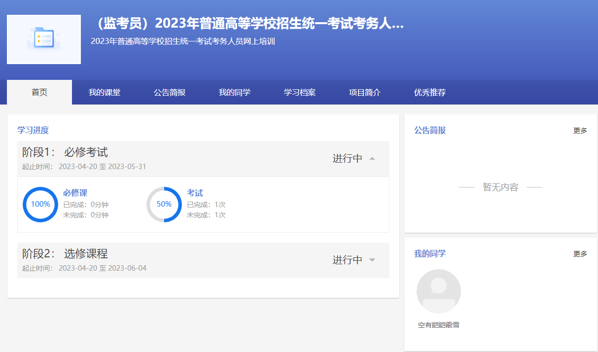The height and width of the screenshot is (352, 598).
Task: Click the 公告简报 panel heading
Action: point(430,130)
